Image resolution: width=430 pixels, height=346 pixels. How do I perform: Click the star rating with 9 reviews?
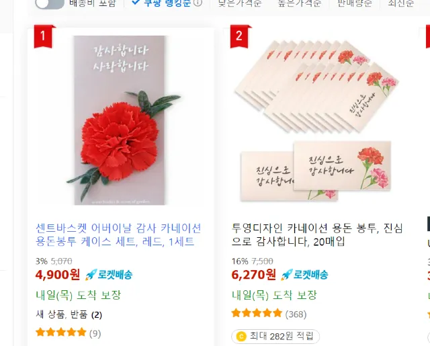[69, 333]
